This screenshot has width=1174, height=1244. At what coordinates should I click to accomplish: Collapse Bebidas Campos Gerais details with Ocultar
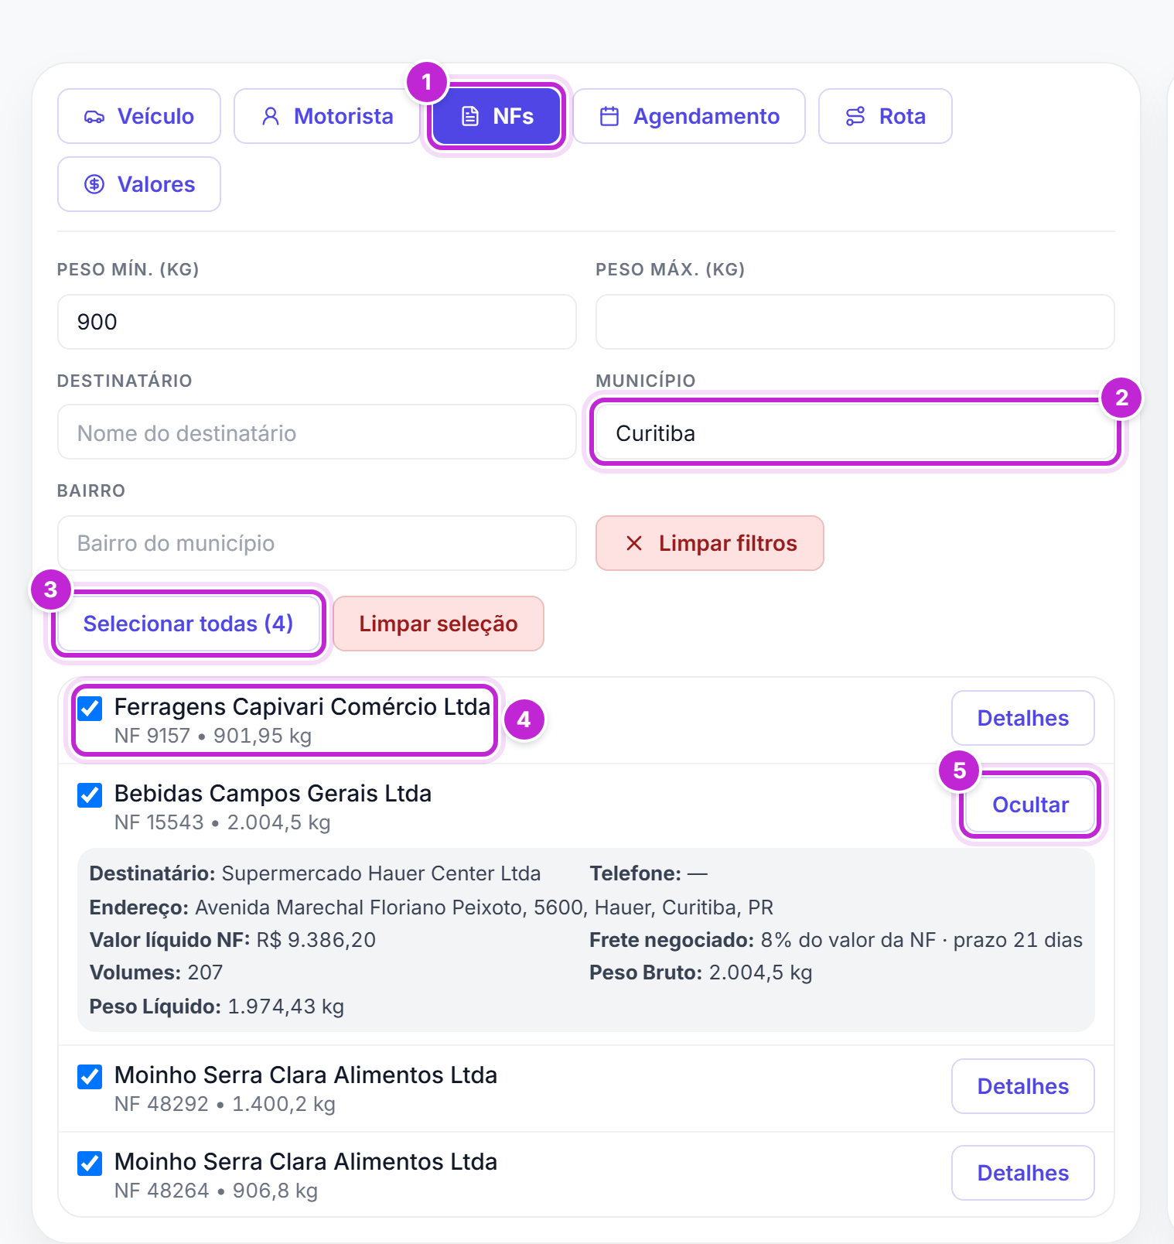point(1030,805)
